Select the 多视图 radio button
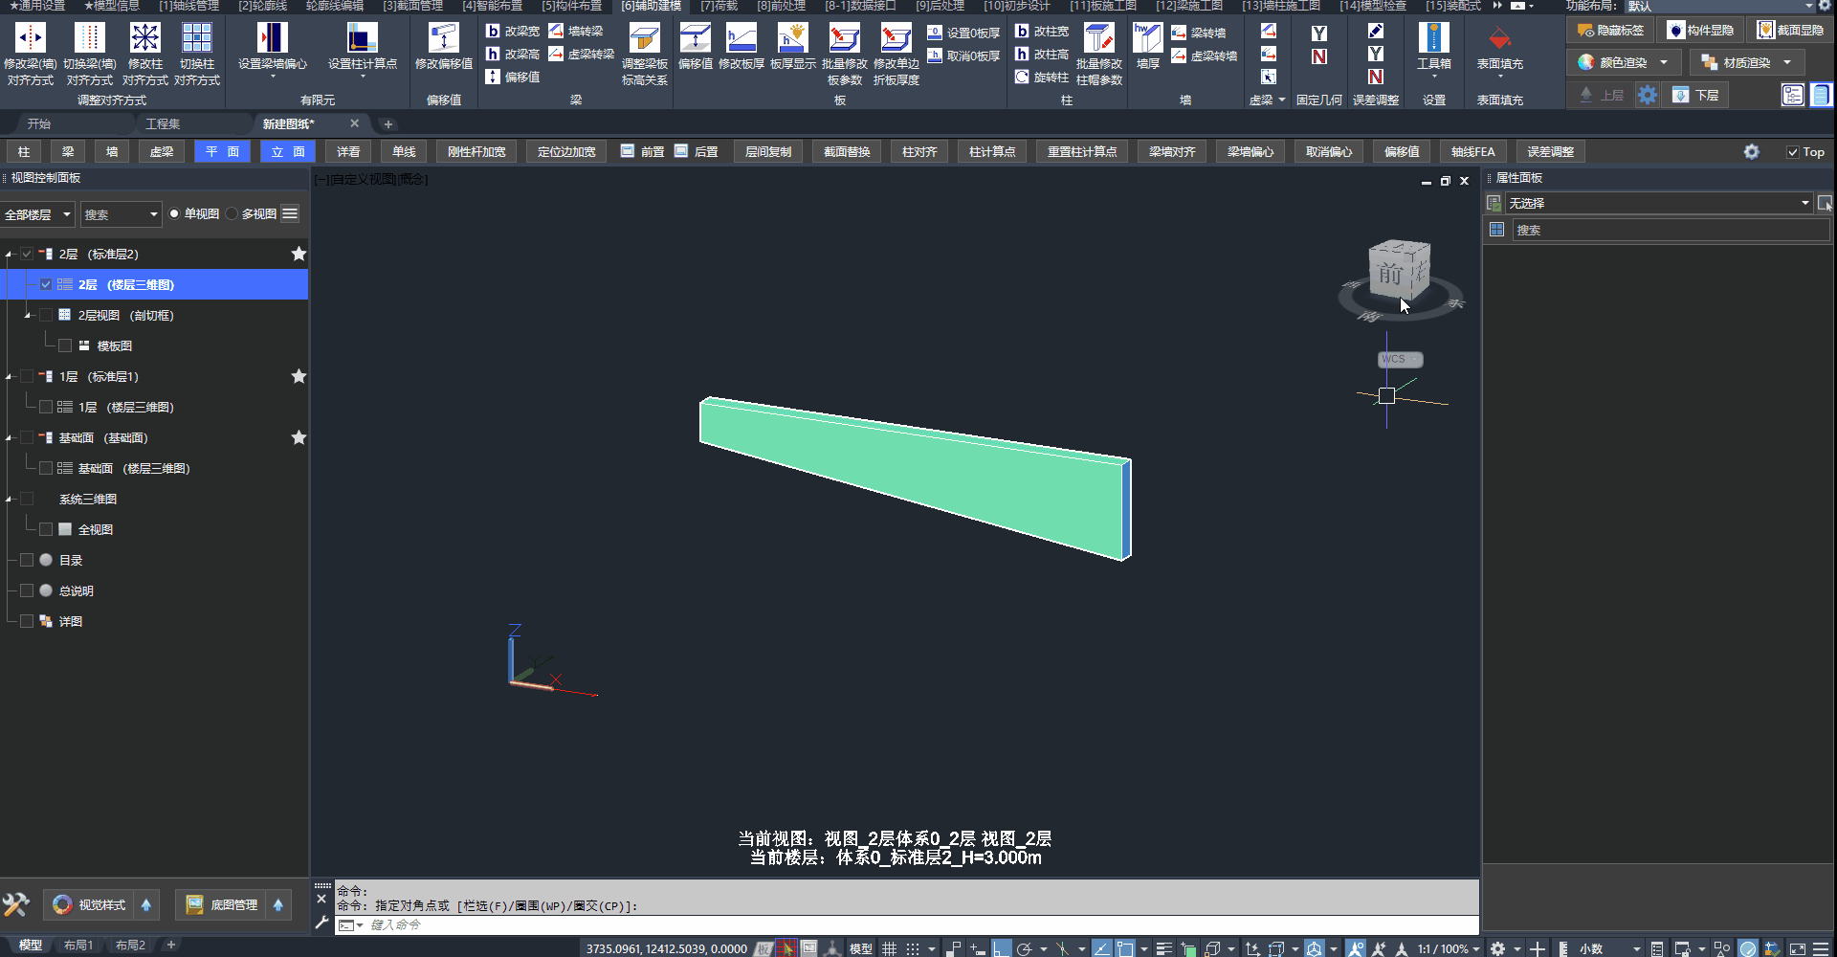 click(x=232, y=214)
